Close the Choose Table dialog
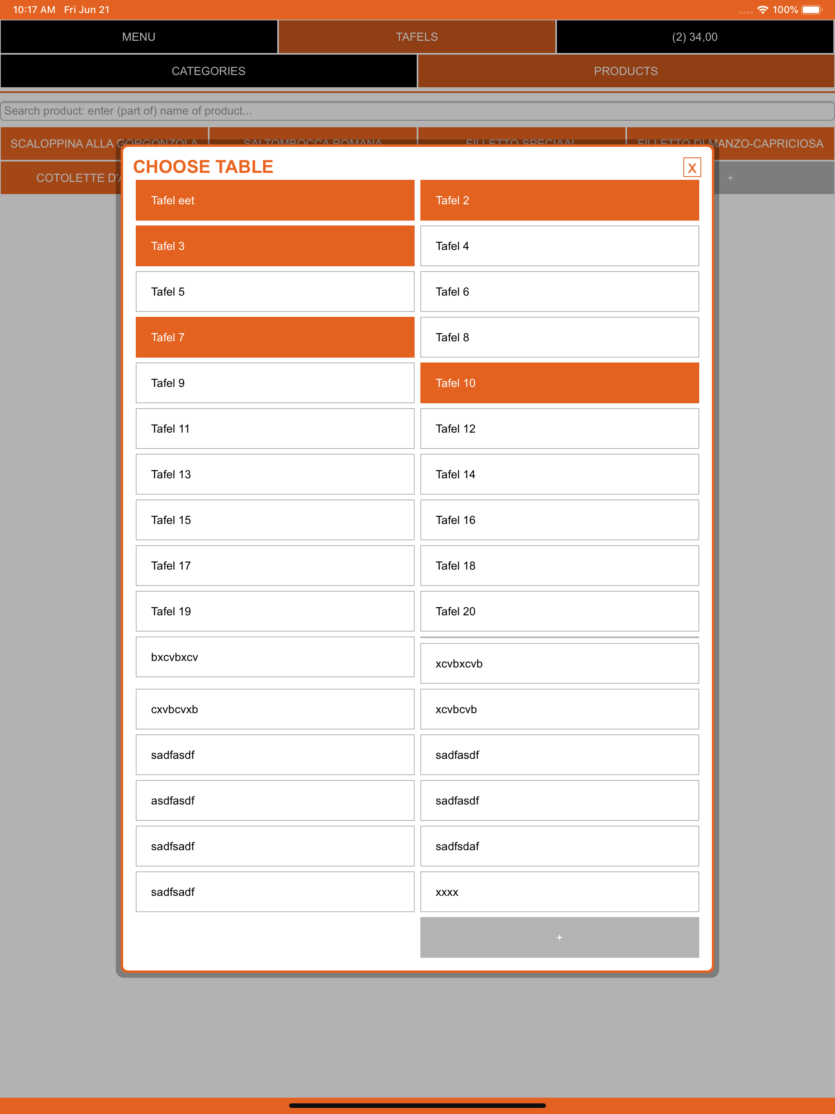 (691, 168)
